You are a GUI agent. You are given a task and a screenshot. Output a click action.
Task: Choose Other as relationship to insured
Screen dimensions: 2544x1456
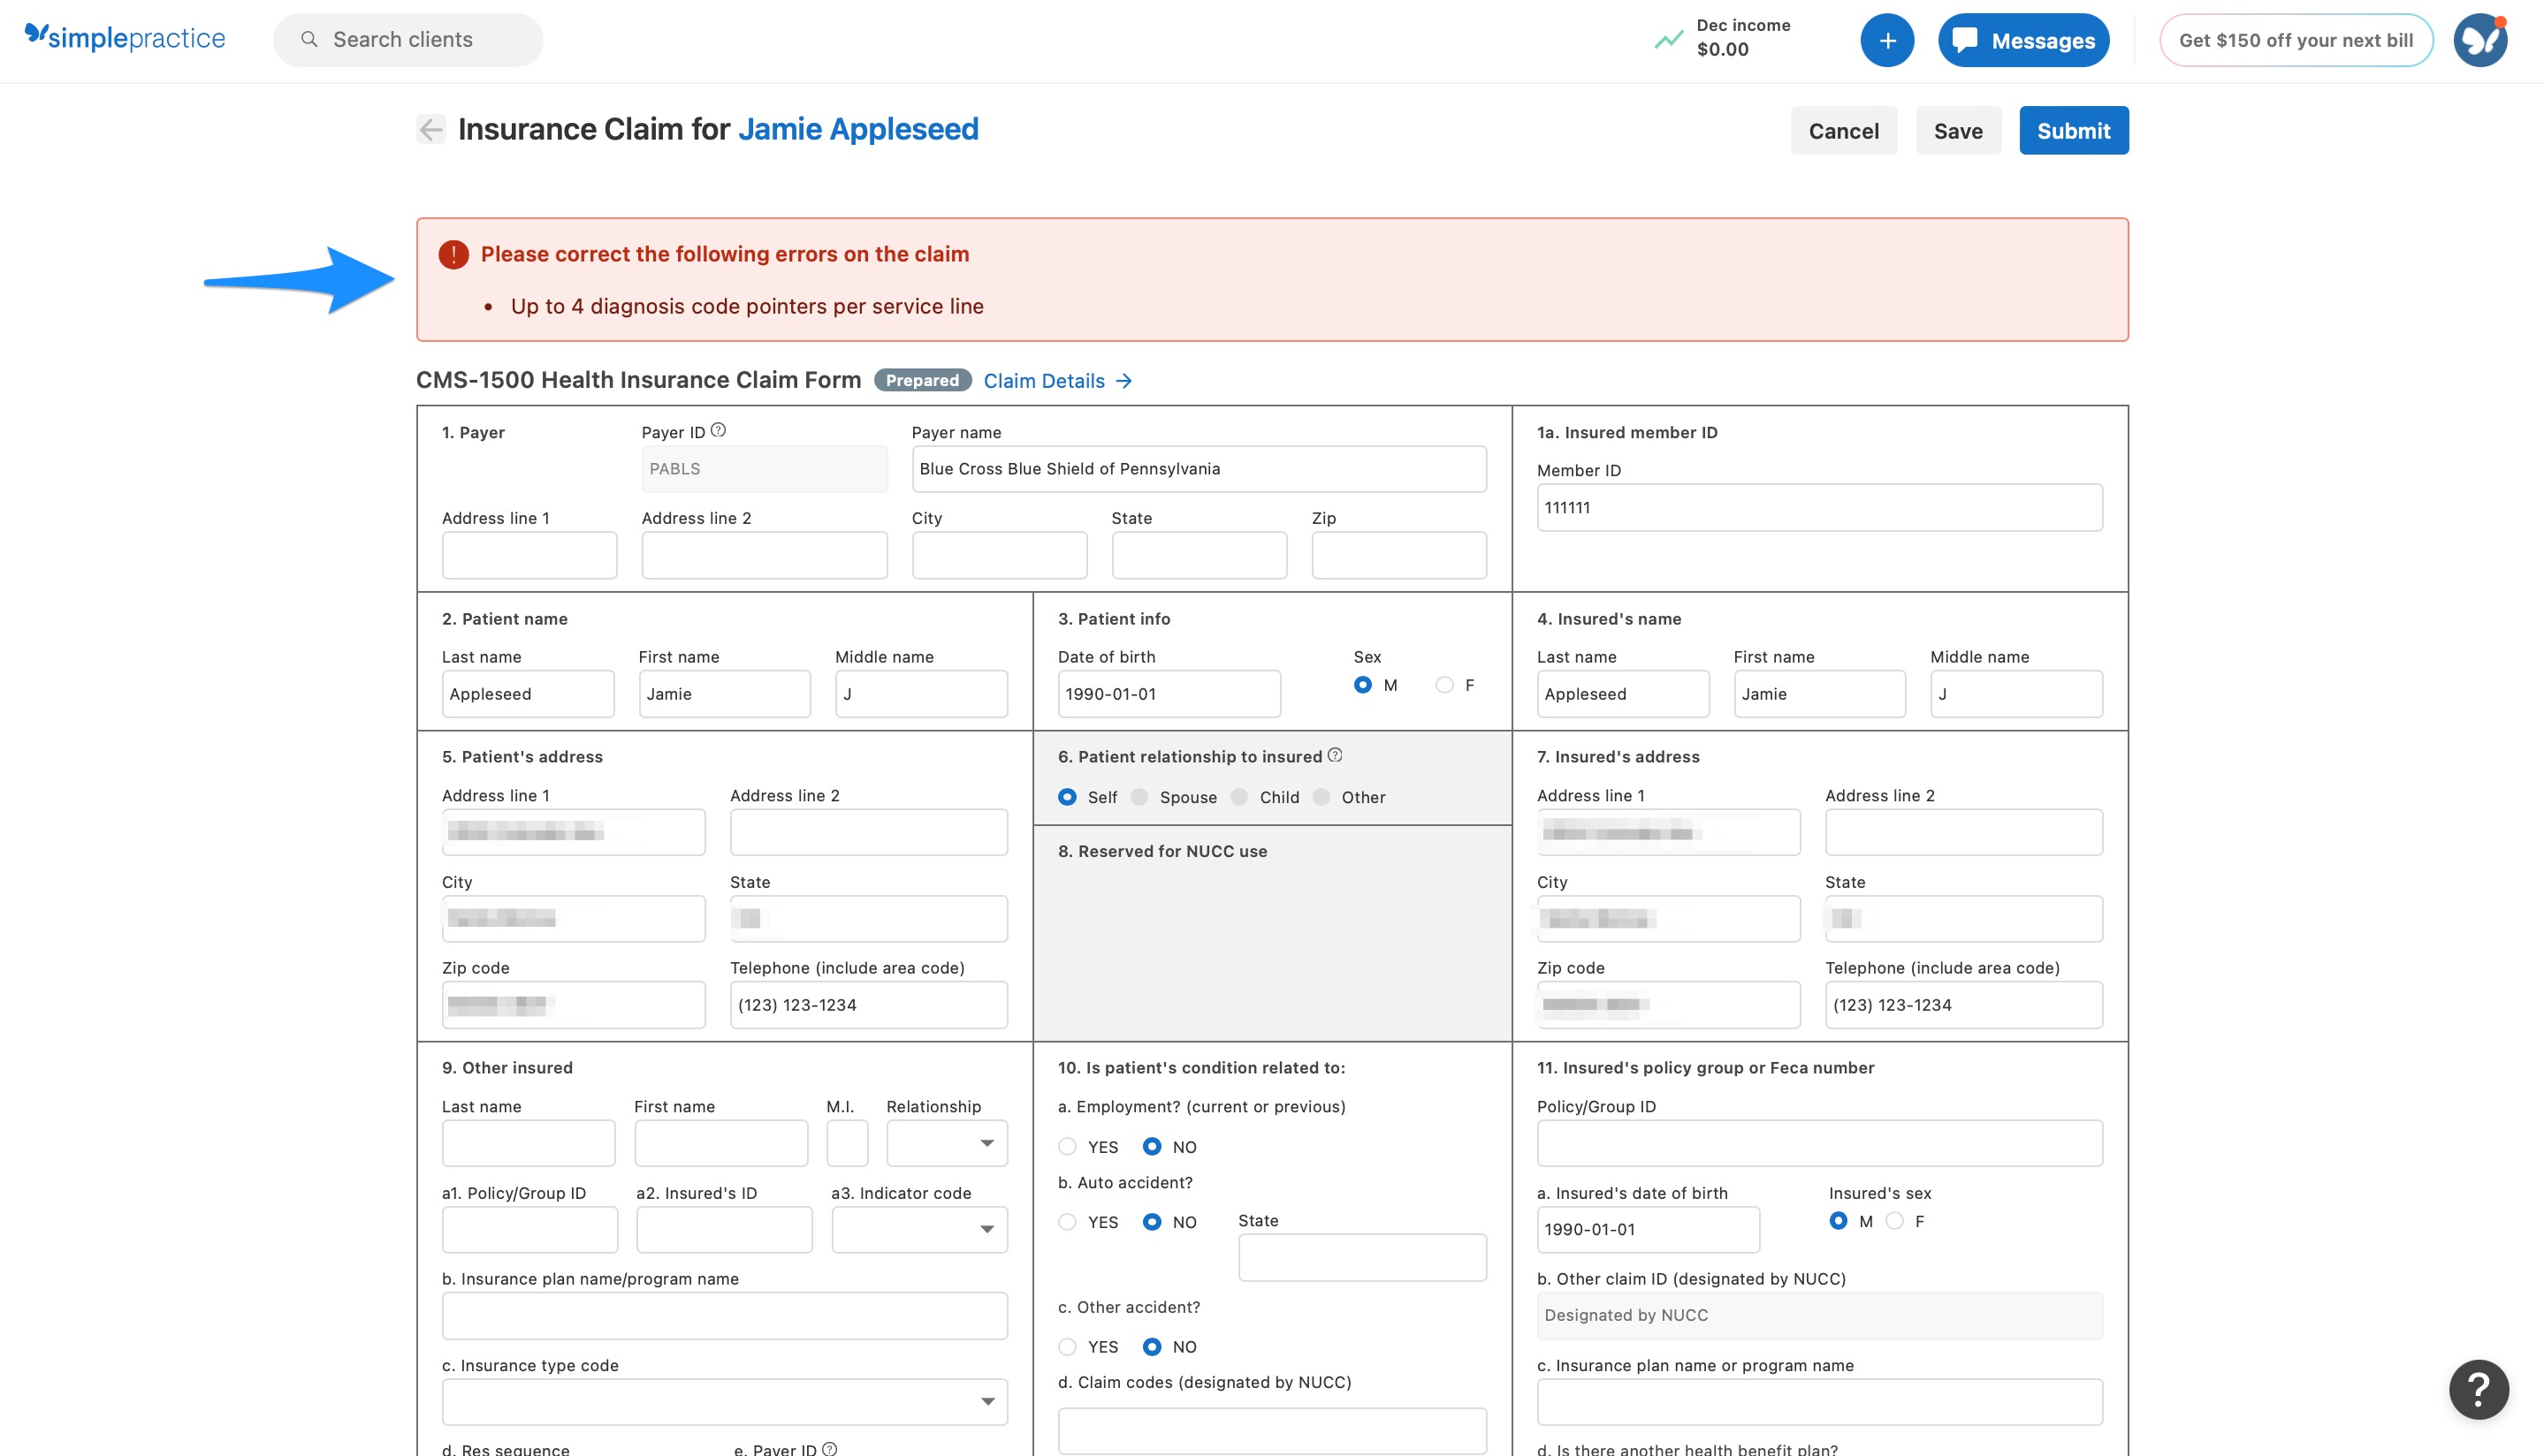click(1322, 797)
